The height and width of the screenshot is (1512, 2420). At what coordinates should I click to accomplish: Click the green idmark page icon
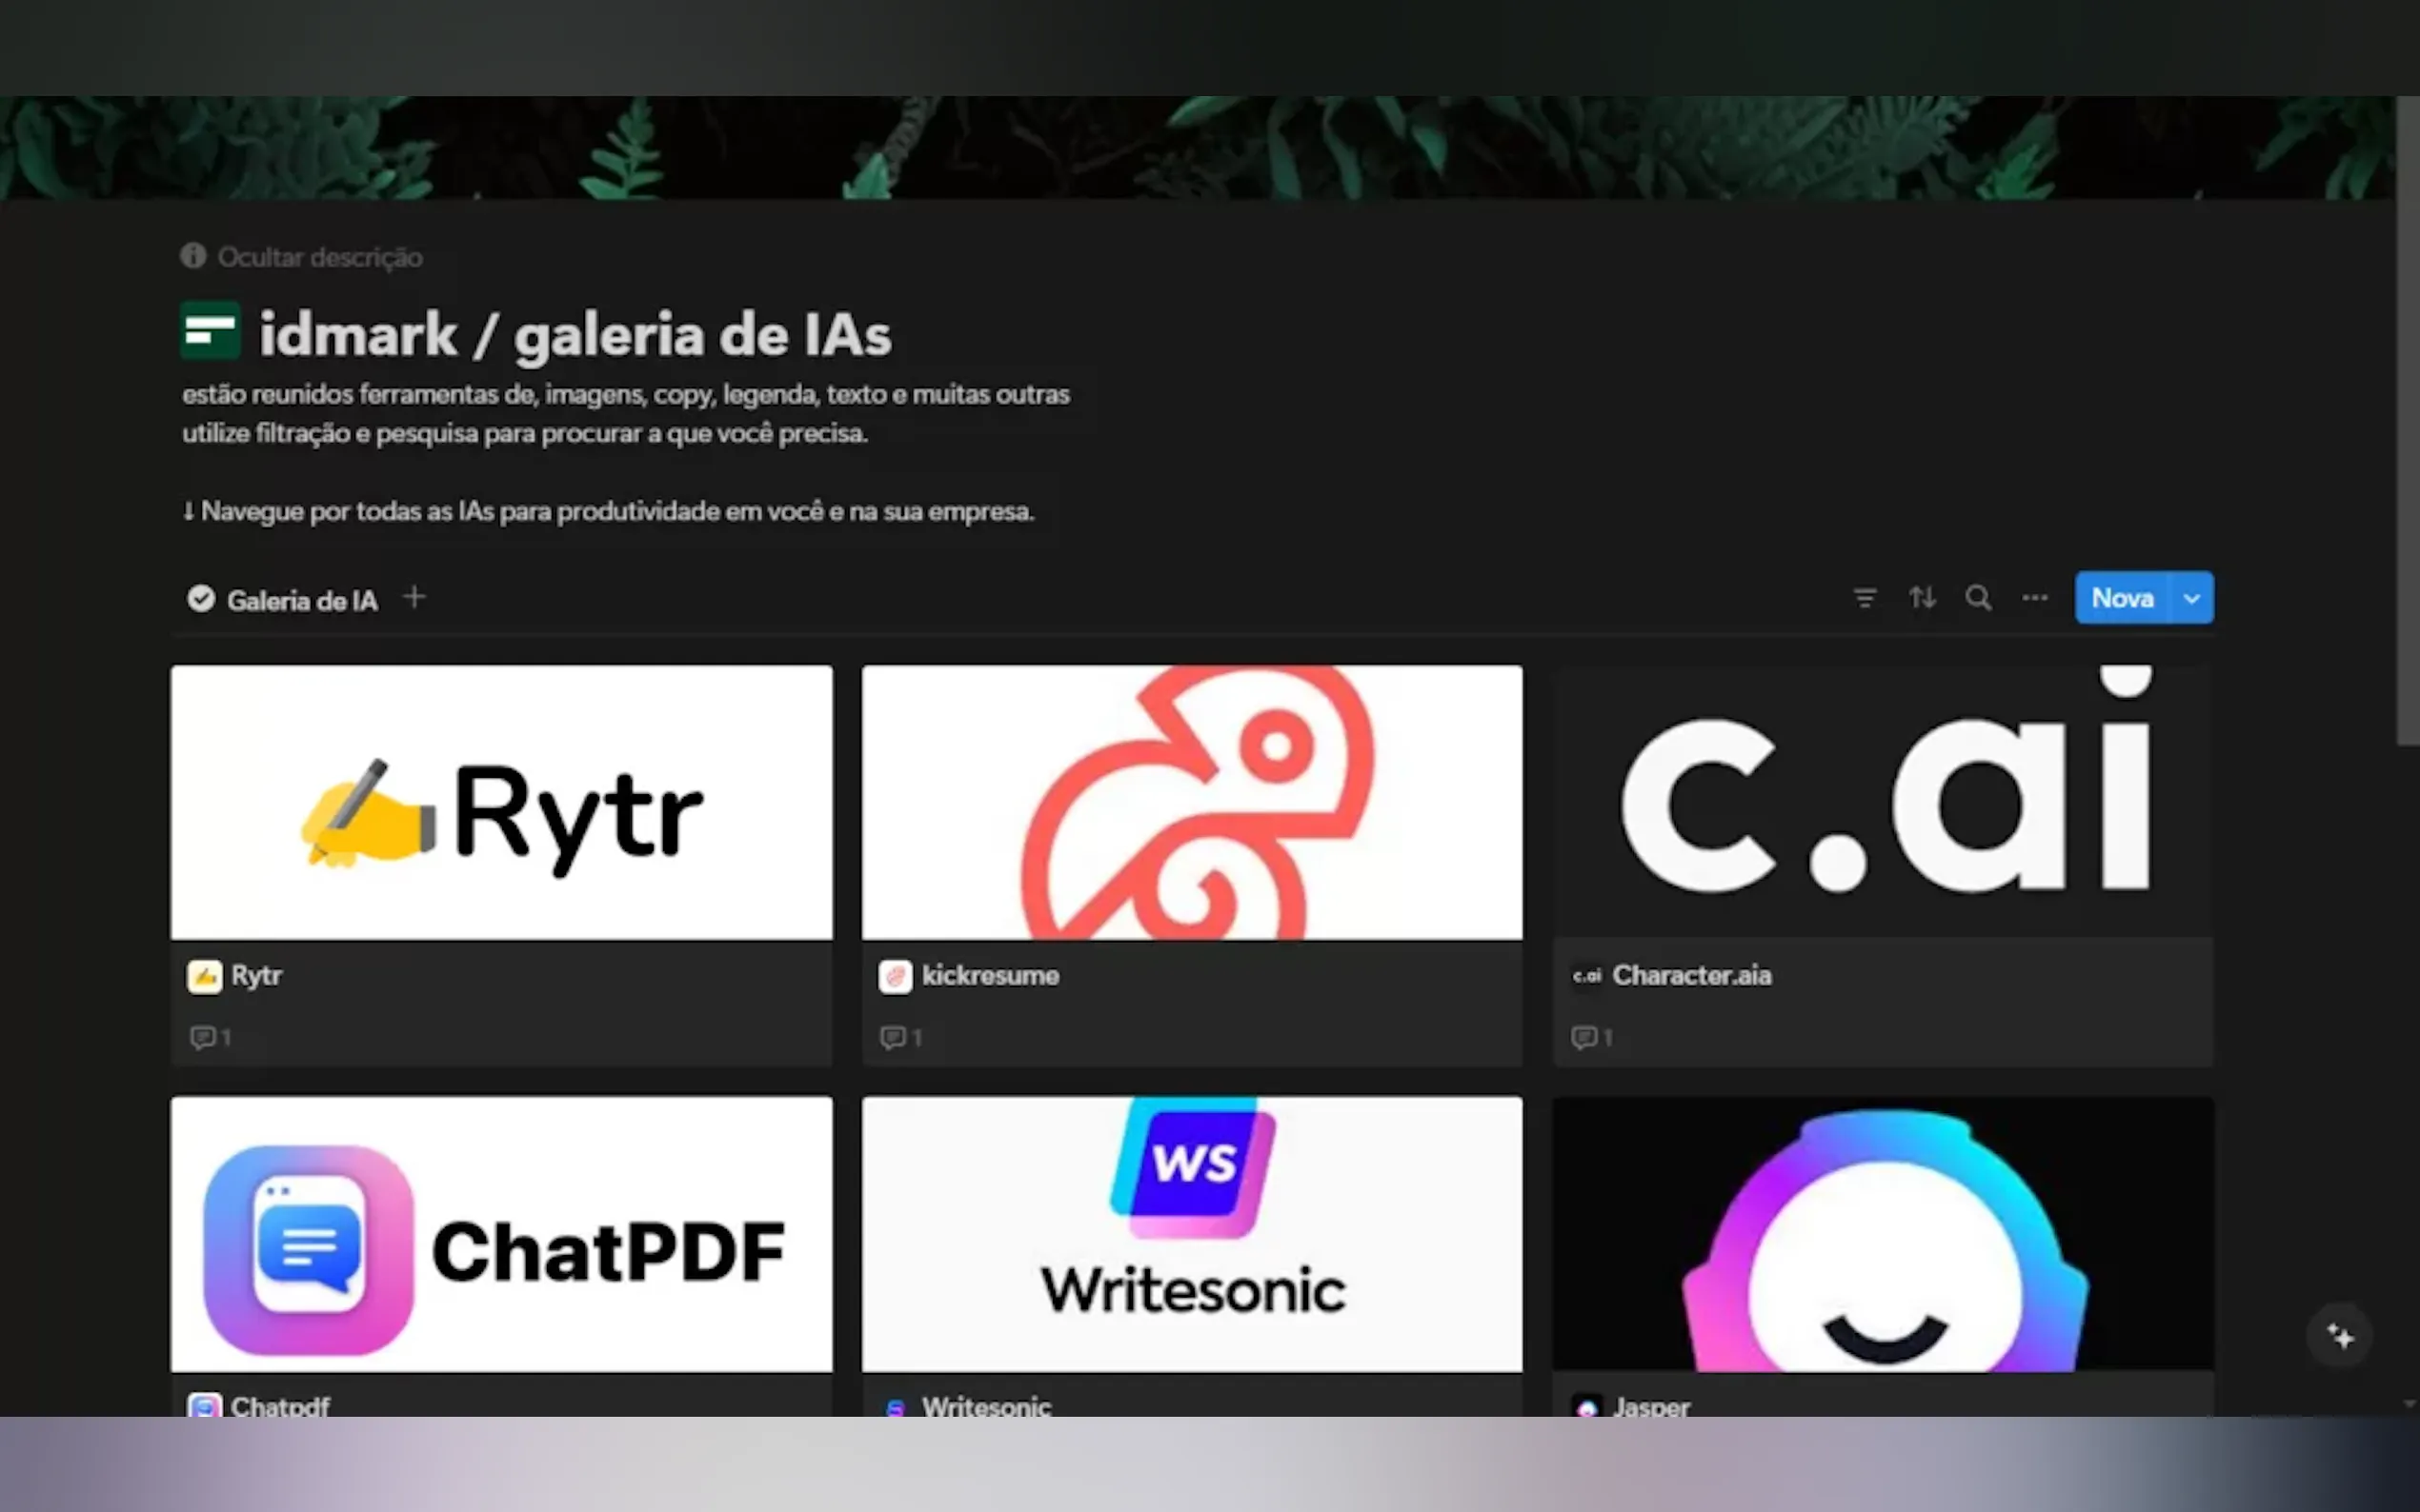coord(211,331)
